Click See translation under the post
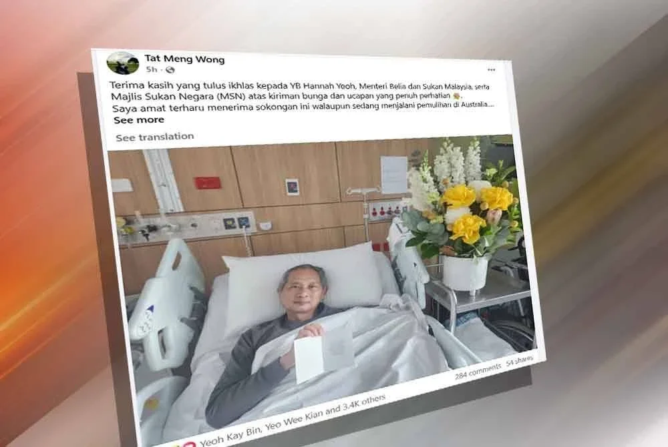 coord(155,137)
